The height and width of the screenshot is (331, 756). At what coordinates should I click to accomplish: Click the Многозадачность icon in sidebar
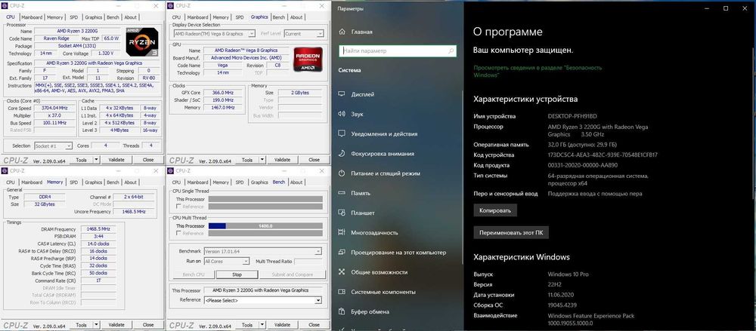click(342, 232)
